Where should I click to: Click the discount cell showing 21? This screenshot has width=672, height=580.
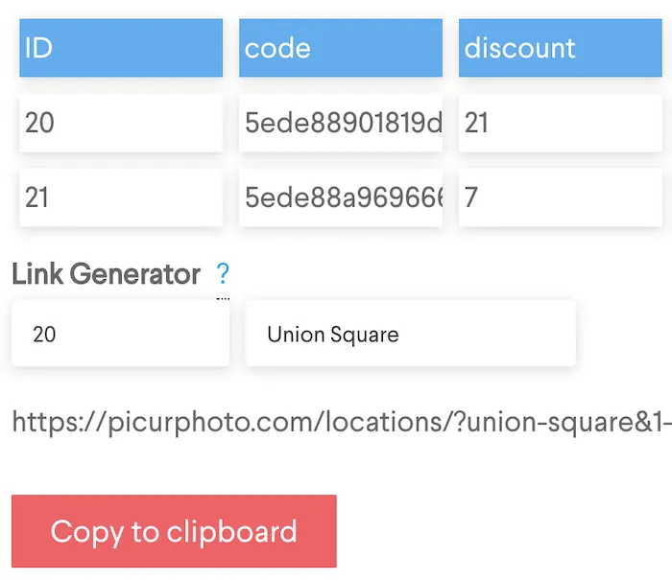coord(560,123)
